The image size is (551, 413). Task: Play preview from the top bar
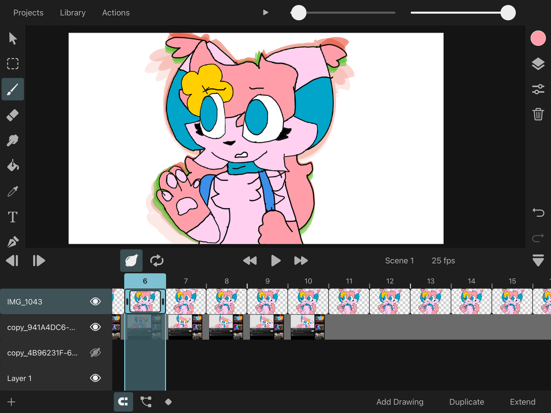coord(266,12)
